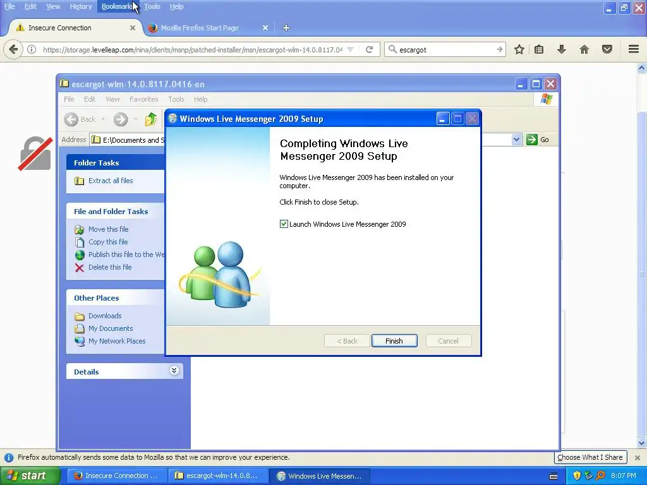Screen dimensions: 647x485
Task: Go back in Firefox
Action: point(13,49)
